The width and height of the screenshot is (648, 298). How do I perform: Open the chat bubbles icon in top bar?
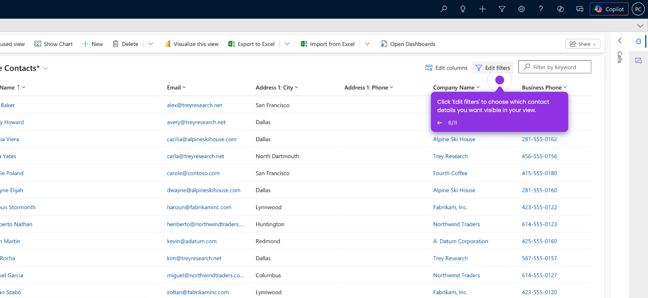click(580, 9)
